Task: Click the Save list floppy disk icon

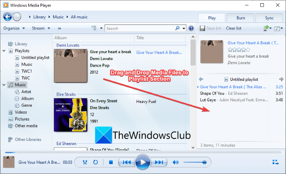Action: click(x=202, y=28)
